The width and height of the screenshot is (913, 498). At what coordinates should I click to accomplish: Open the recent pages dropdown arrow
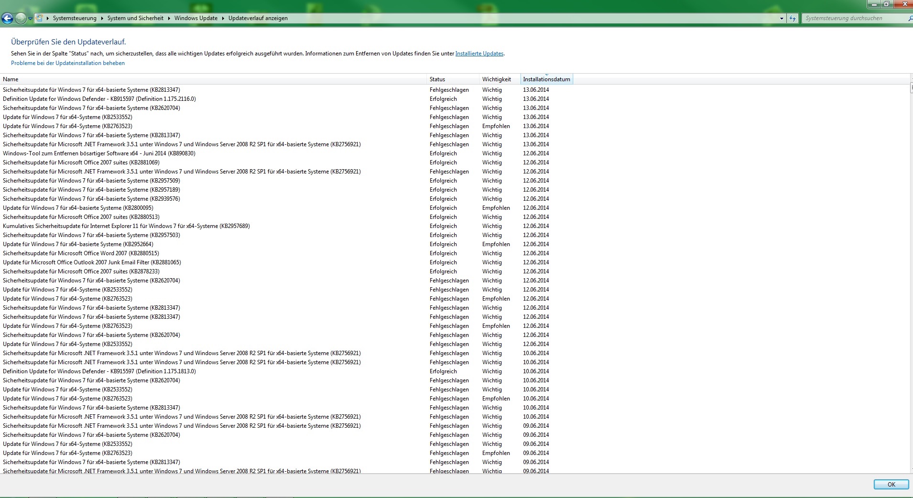tap(30, 19)
